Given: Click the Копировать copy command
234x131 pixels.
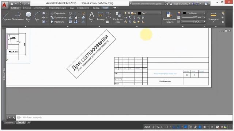Looking at the screenshot, I should pos(58,17).
